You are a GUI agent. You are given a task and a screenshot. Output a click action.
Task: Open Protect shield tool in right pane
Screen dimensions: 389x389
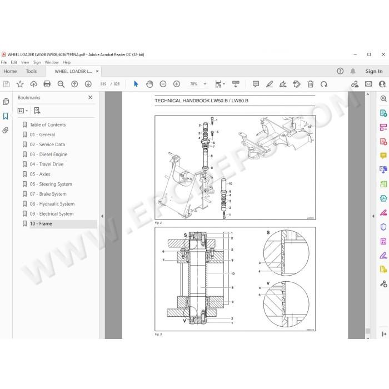tap(383, 227)
